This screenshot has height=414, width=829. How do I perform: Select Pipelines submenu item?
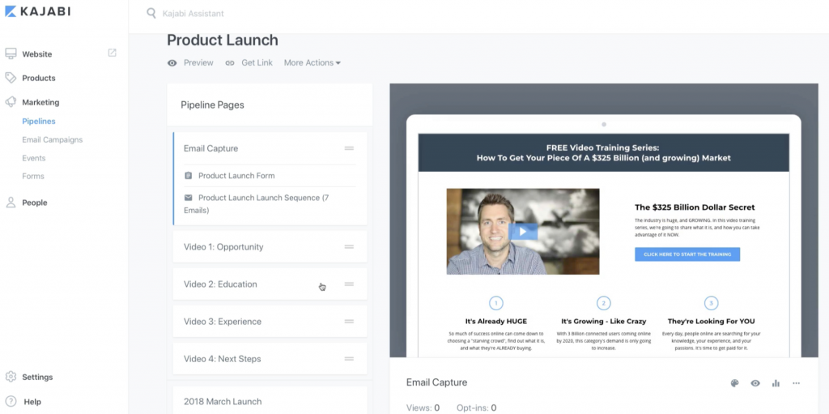[39, 122]
